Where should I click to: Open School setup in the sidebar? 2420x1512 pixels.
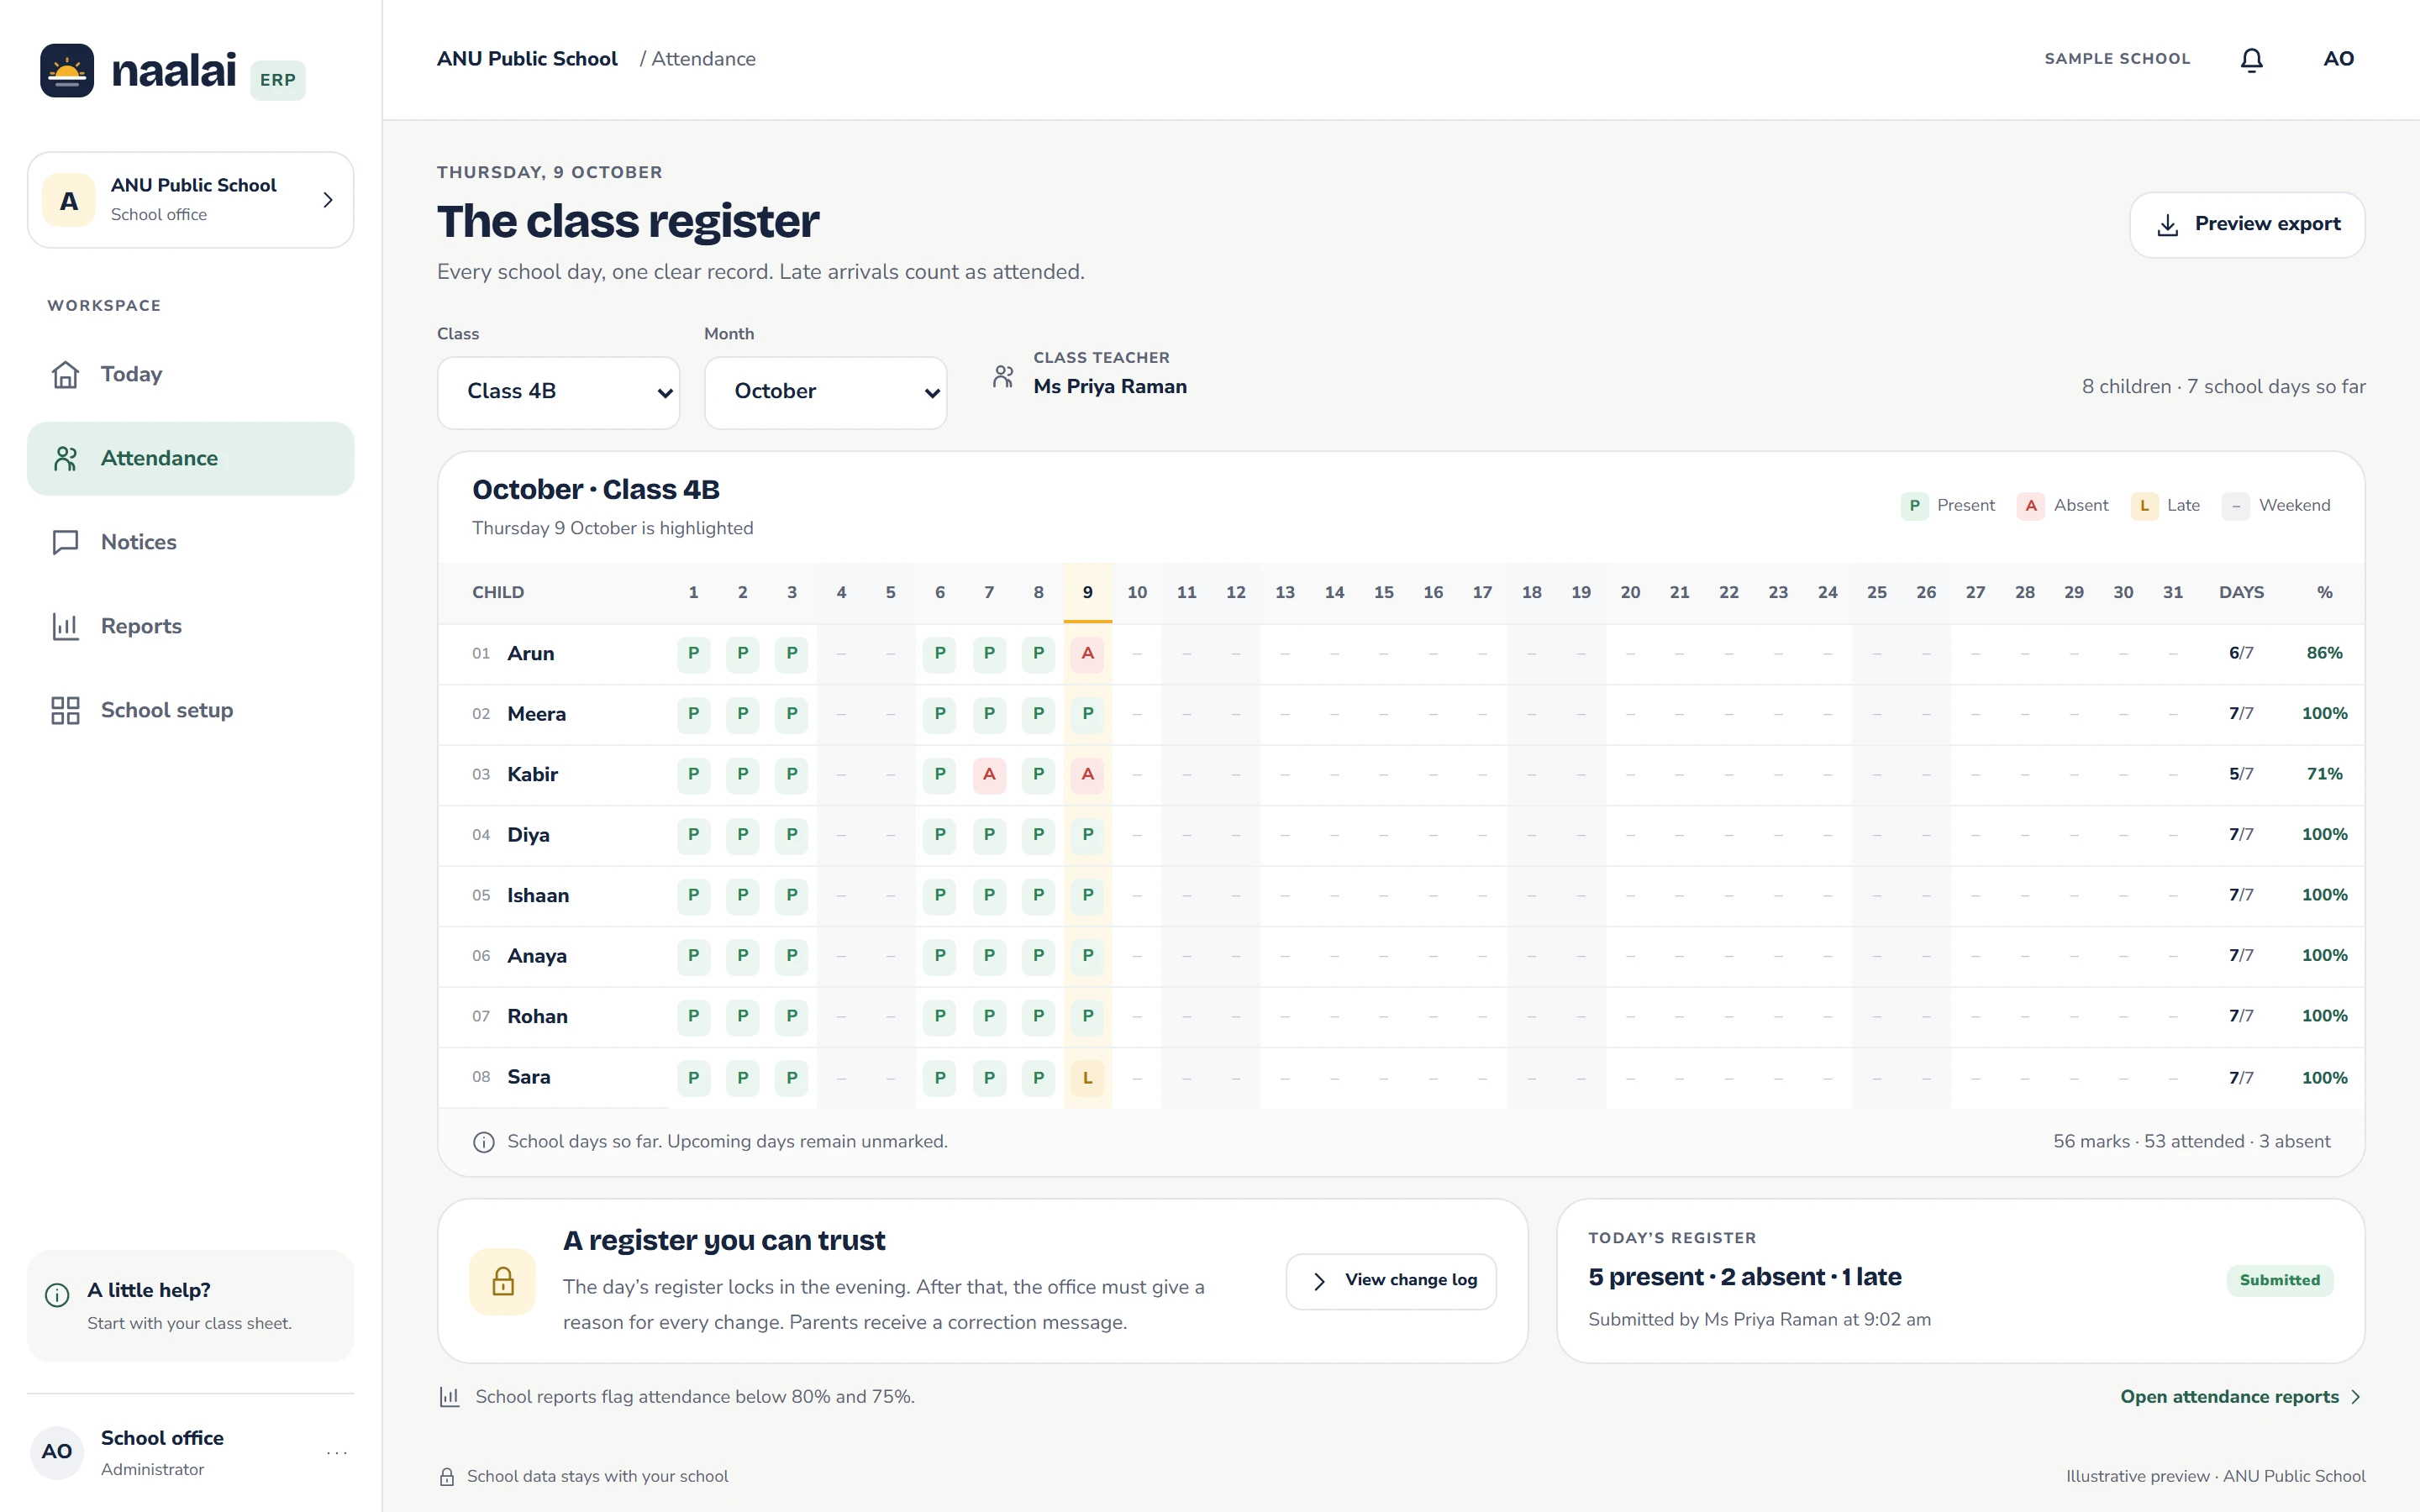pyautogui.click(x=191, y=710)
